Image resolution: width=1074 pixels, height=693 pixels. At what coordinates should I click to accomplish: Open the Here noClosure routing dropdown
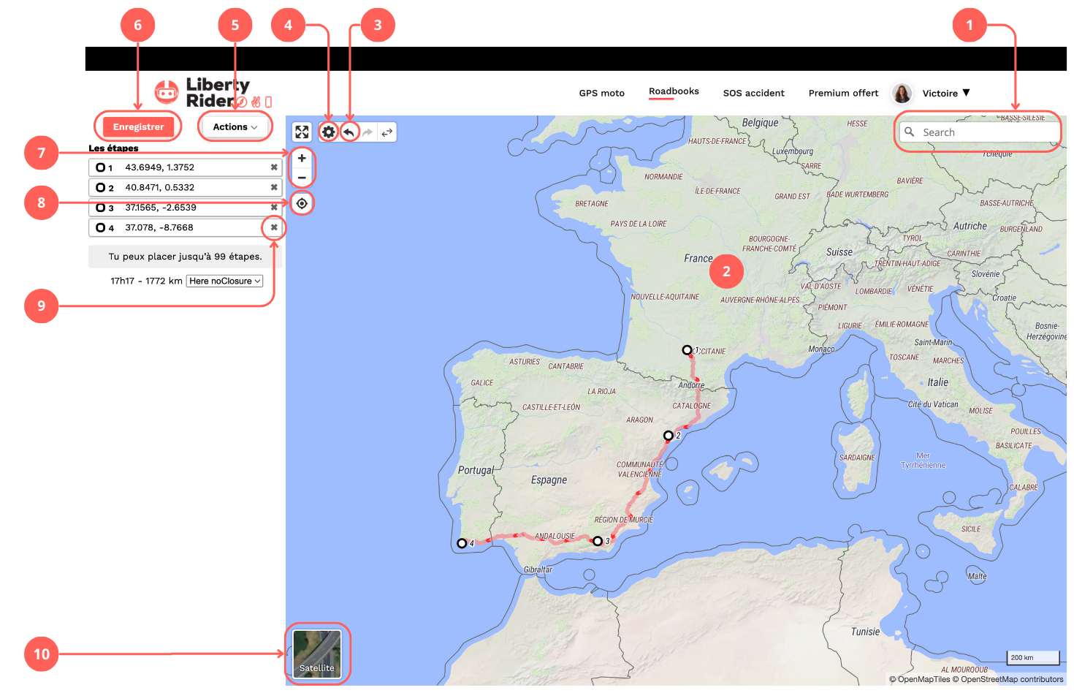coord(224,281)
